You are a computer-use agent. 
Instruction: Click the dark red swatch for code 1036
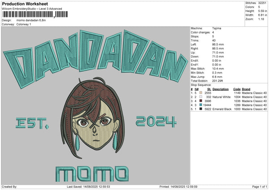pos(201,101)
